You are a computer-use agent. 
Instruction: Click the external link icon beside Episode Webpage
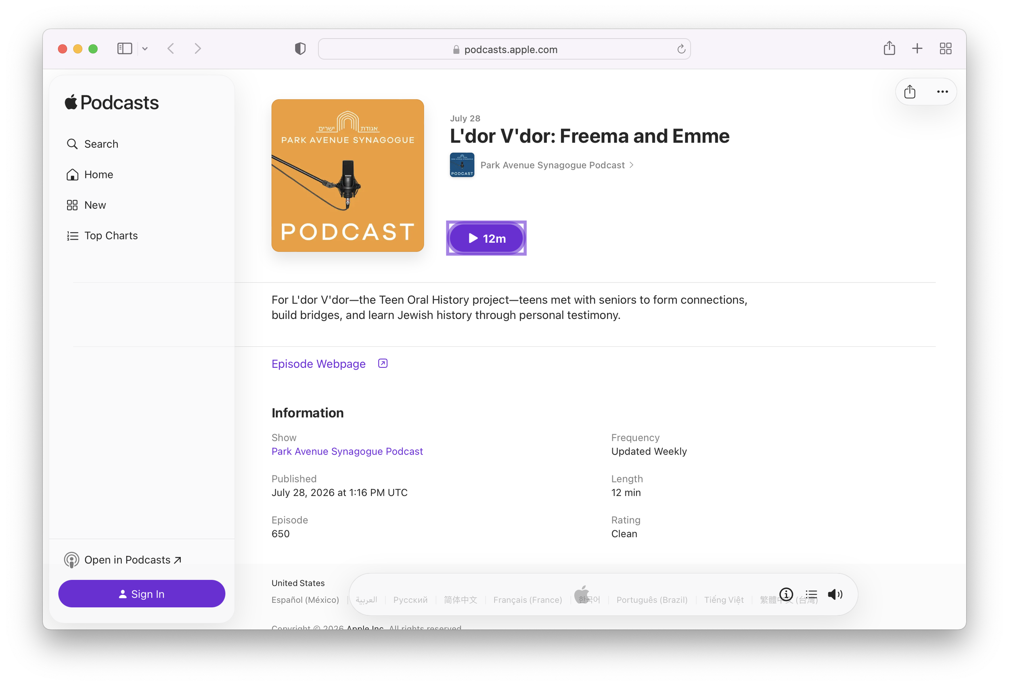(x=383, y=363)
